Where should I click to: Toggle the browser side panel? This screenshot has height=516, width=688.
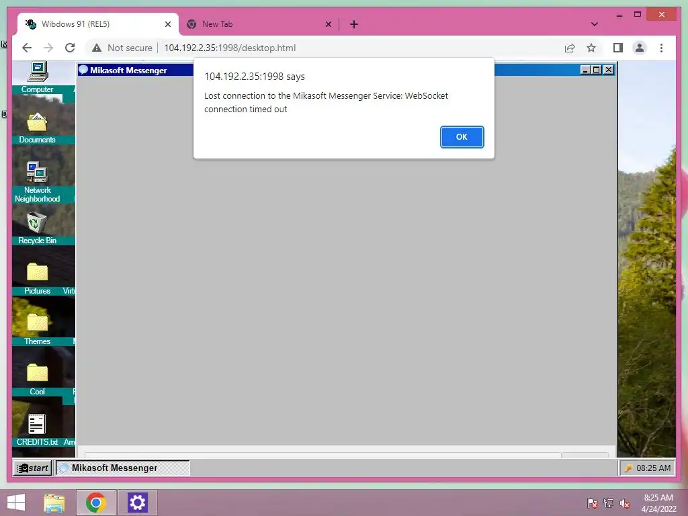pos(618,48)
